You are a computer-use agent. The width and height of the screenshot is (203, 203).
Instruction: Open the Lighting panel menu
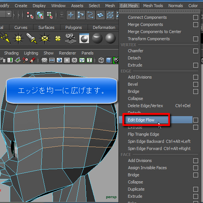[x=31, y=53]
